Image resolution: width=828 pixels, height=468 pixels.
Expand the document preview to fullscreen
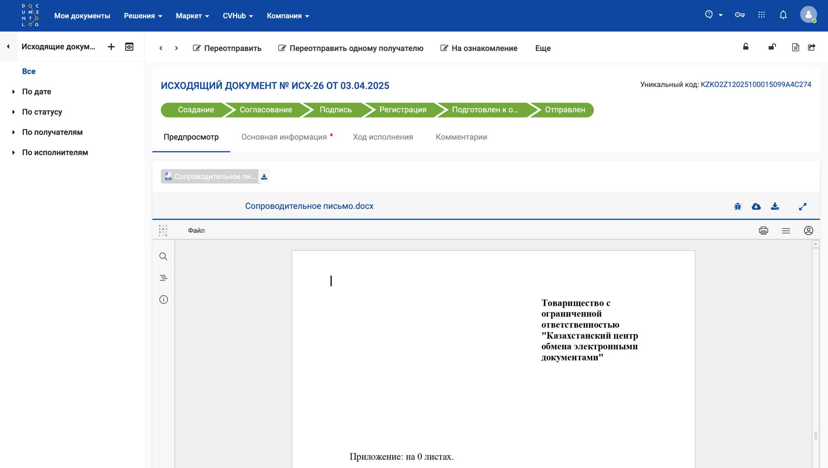coord(803,206)
